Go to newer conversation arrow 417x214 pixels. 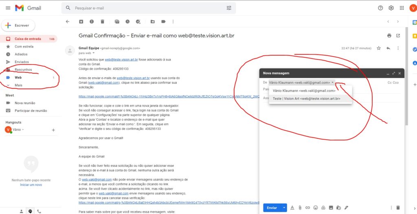coord(388,22)
